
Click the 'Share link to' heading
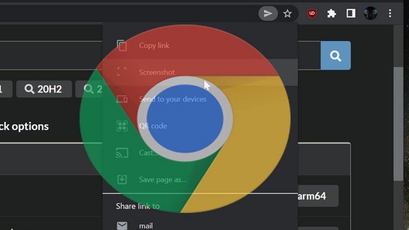point(138,206)
